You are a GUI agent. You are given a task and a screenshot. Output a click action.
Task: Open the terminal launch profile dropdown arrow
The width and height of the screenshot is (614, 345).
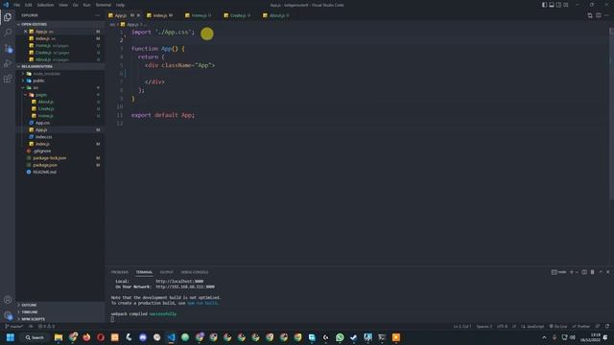click(x=577, y=272)
